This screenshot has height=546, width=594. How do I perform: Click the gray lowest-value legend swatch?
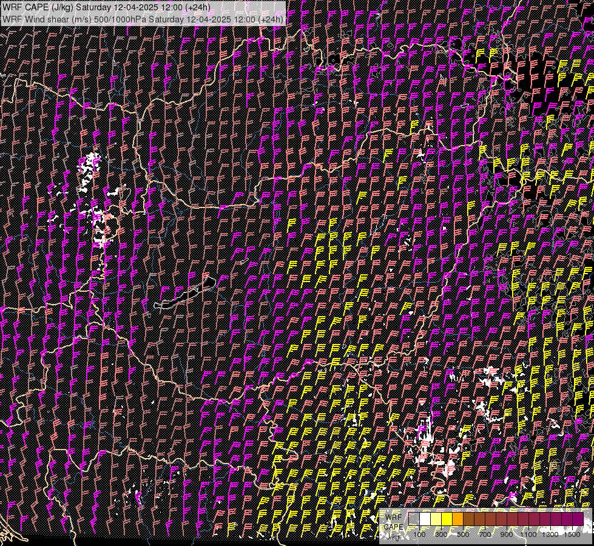[414, 519]
